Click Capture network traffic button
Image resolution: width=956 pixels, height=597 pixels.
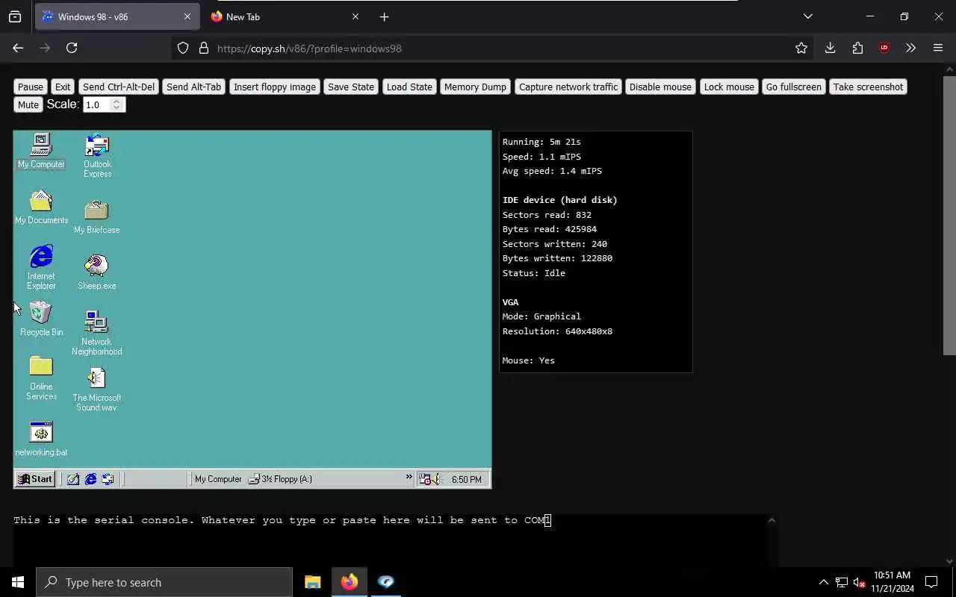pos(568,87)
